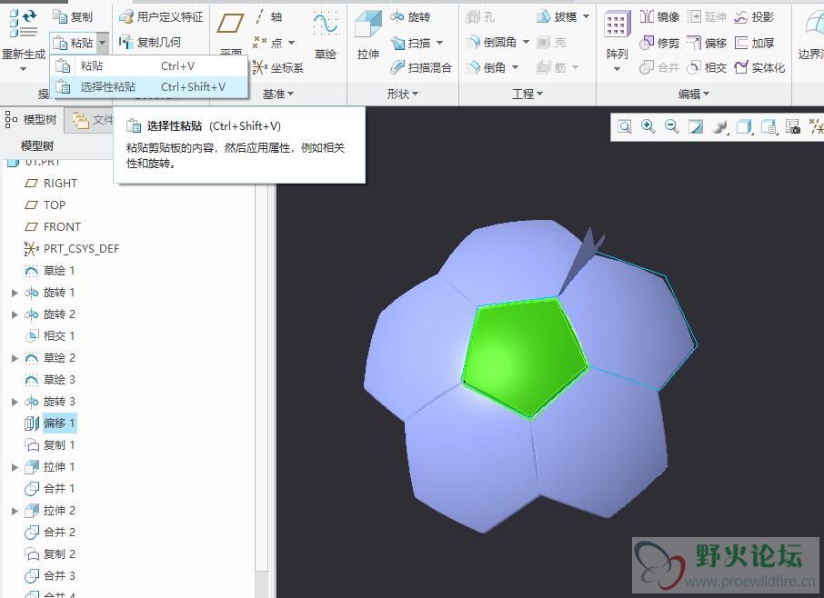Select the 拉伸 extrude tool
The width and height of the screenshot is (824, 598).
[x=367, y=35]
